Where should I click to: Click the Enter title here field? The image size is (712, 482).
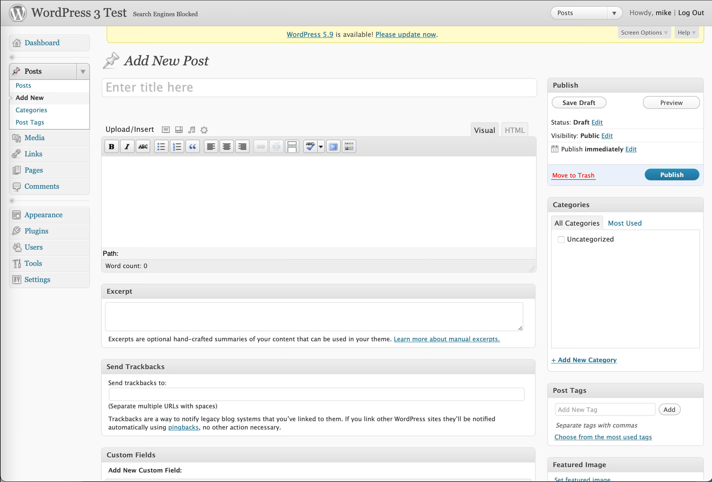point(319,88)
